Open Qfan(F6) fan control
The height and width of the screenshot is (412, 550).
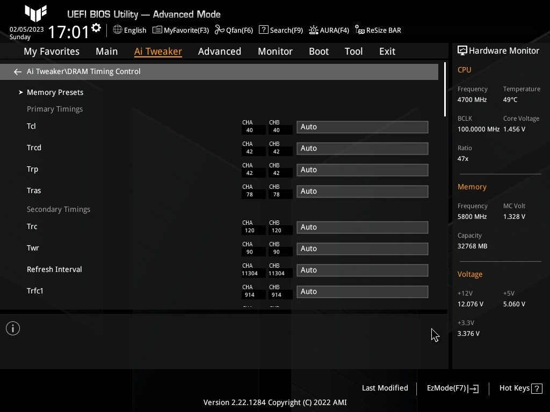(234, 30)
